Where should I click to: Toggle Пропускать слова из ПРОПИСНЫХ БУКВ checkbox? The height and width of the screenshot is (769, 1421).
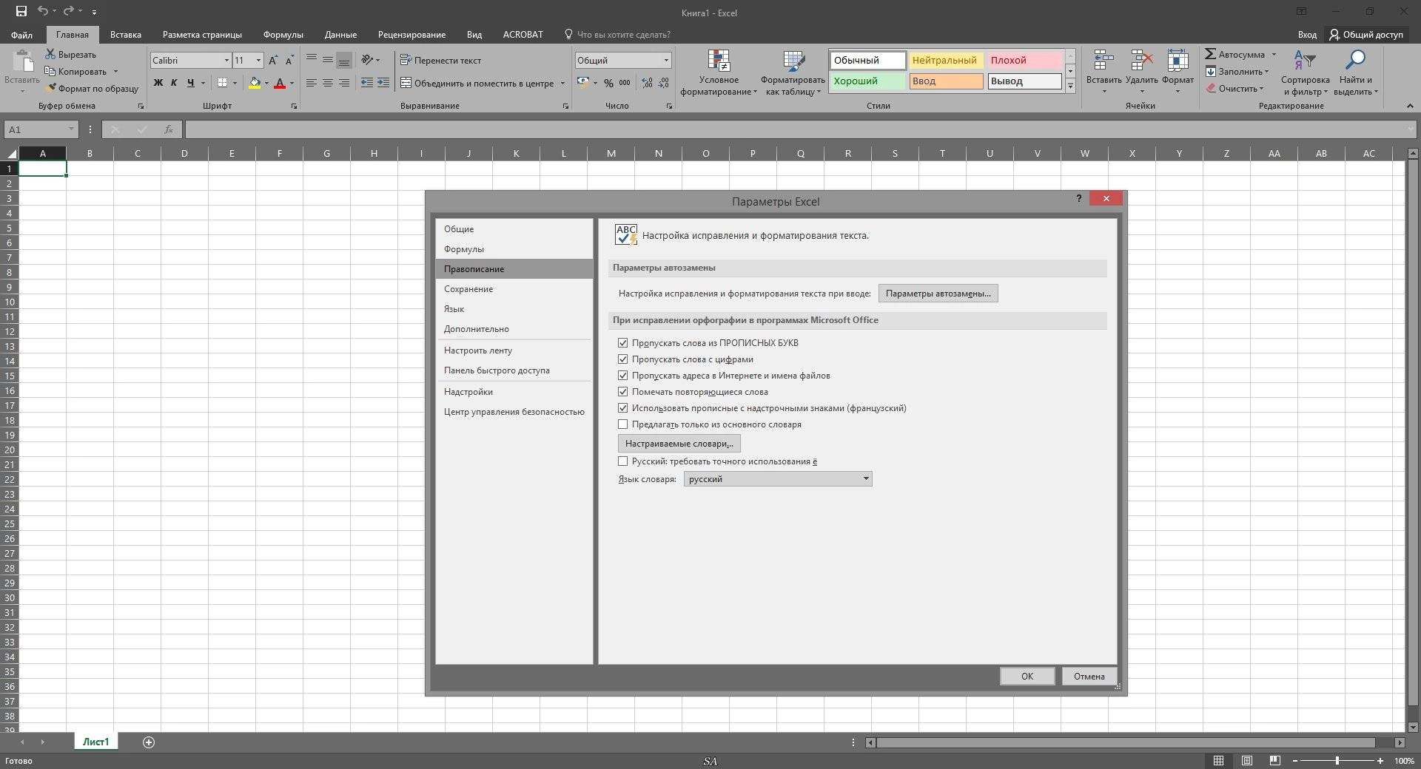pyautogui.click(x=622, y=343)
